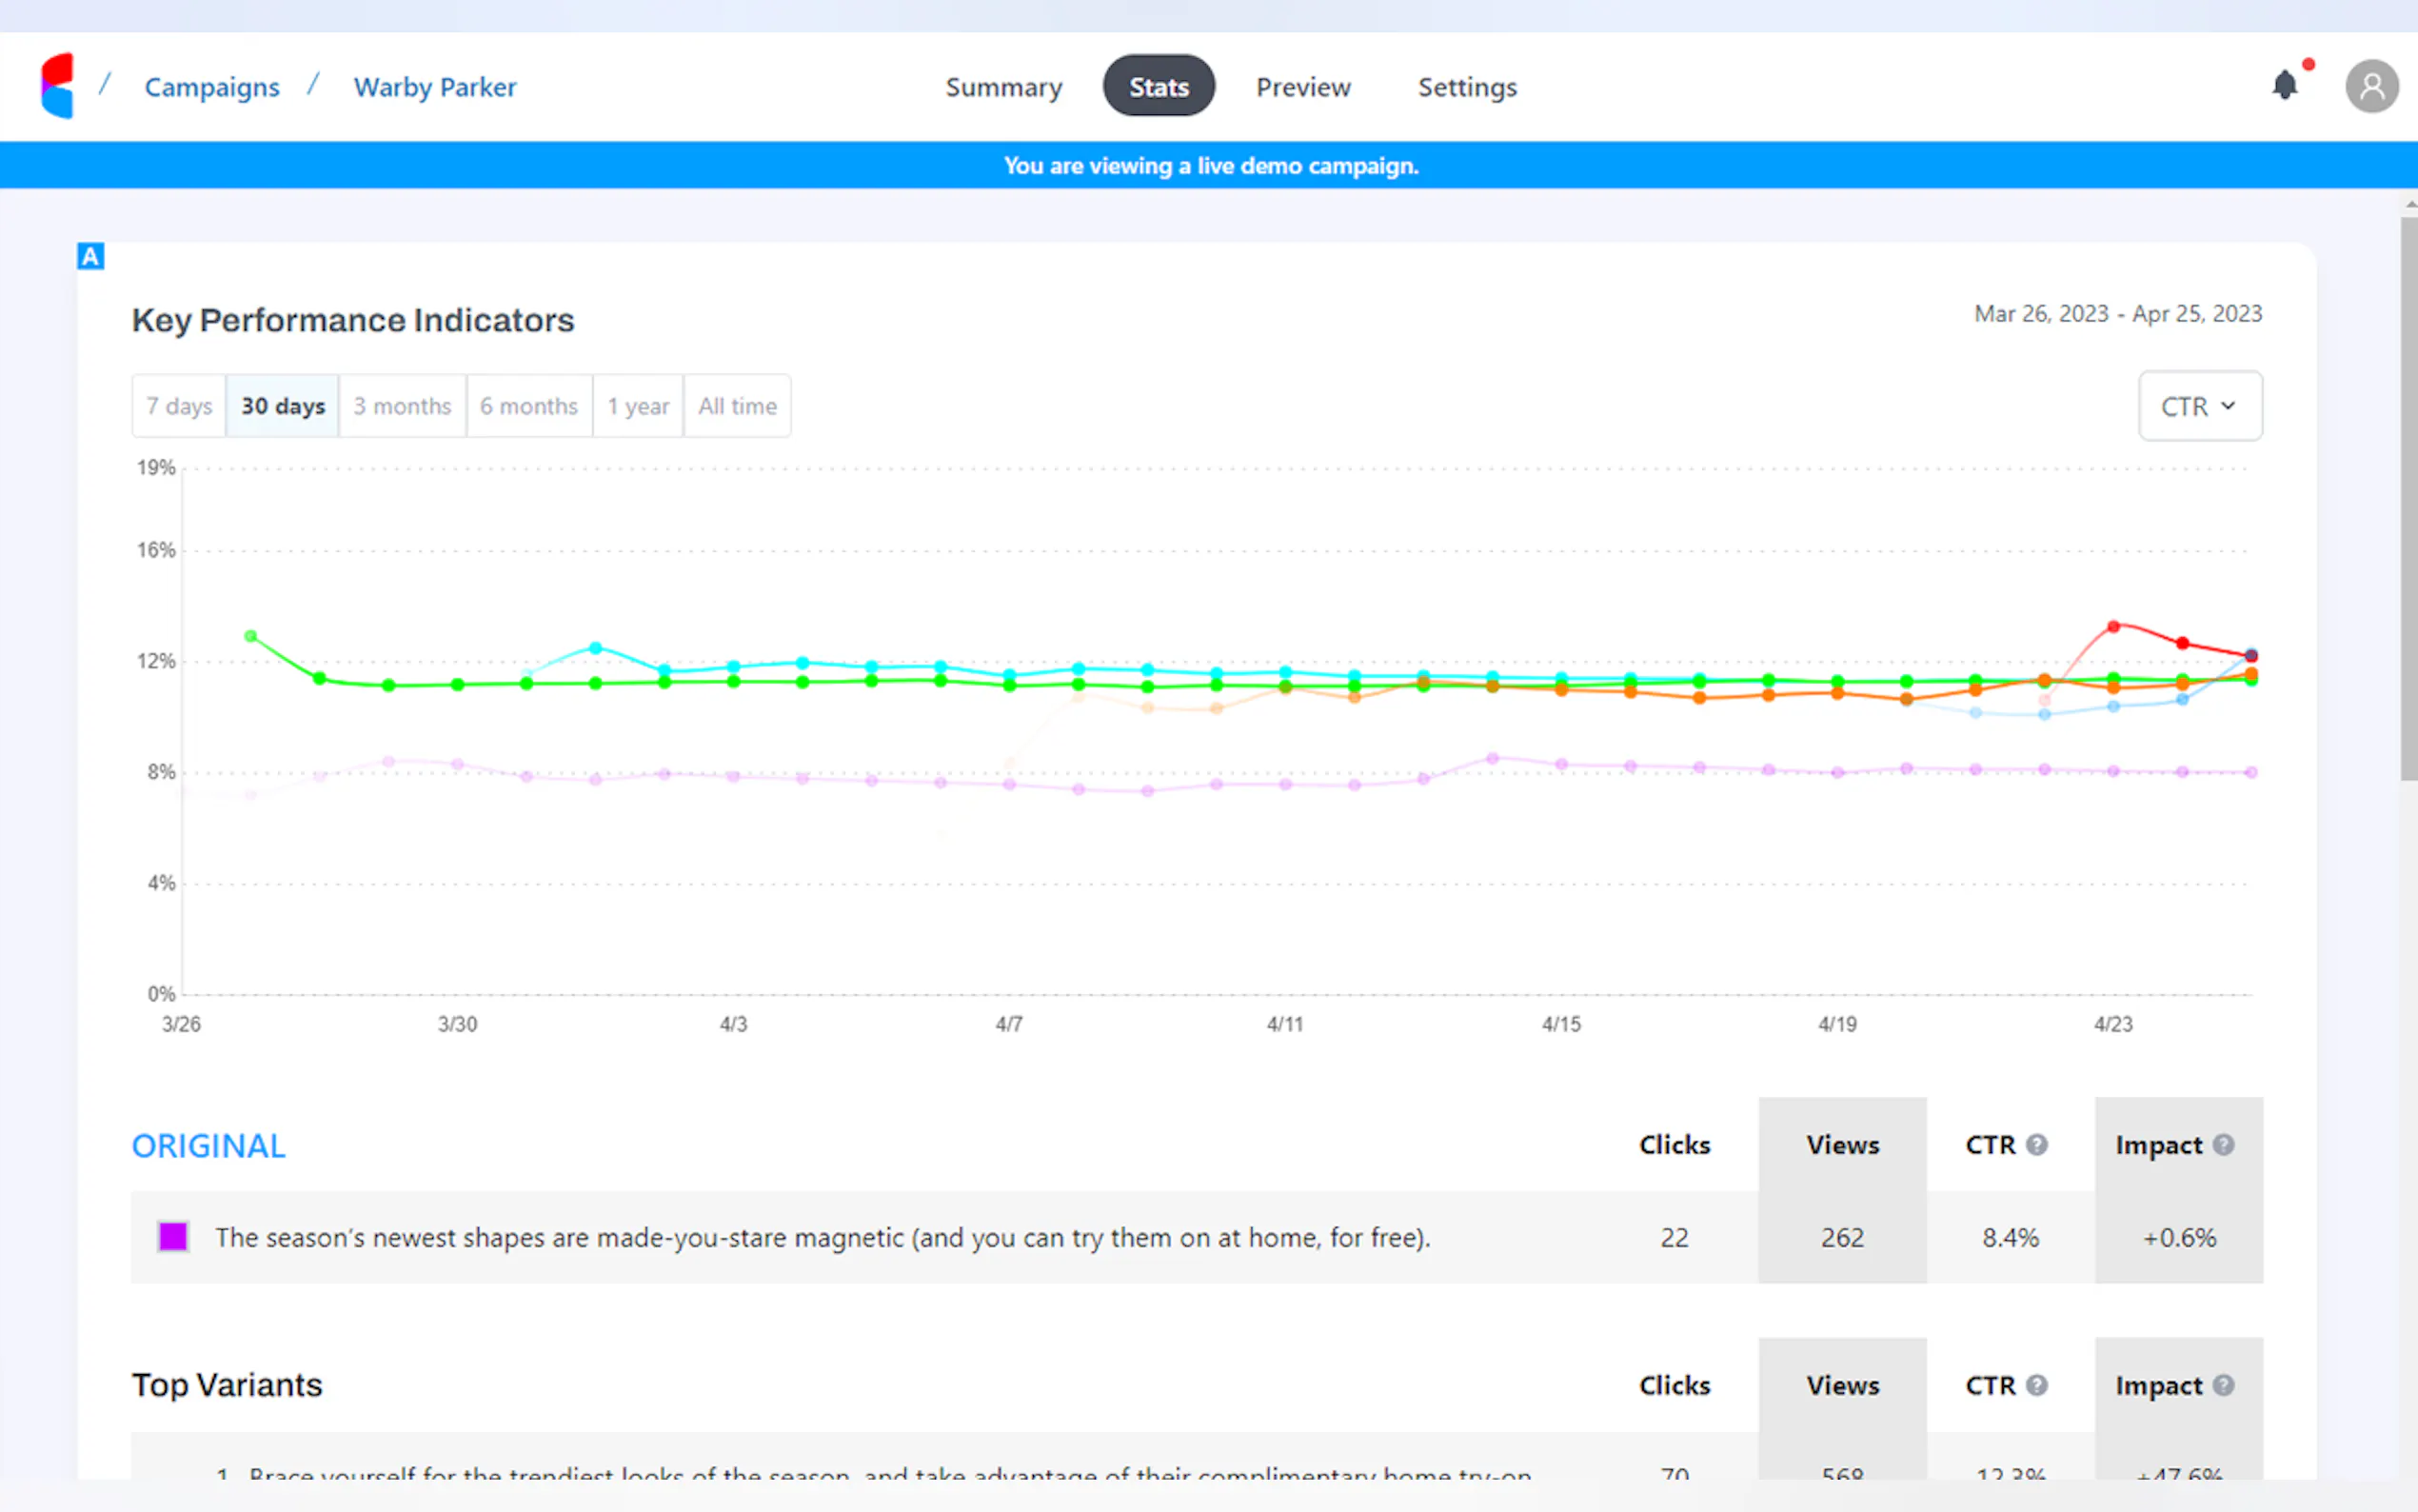Open the CTR help tooltip in the Original table

tap(2039, 1145)
